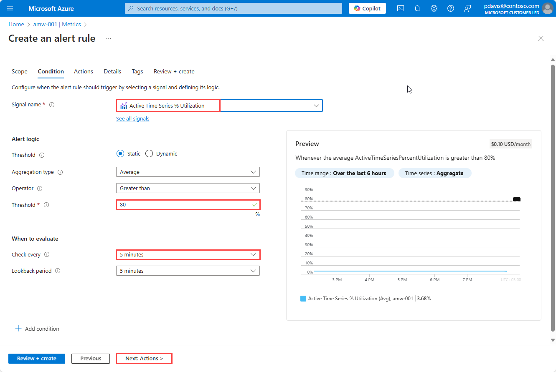Open the feedback icon in header
The width and height of the screenshot is (556, 372).
click(467, 8)
